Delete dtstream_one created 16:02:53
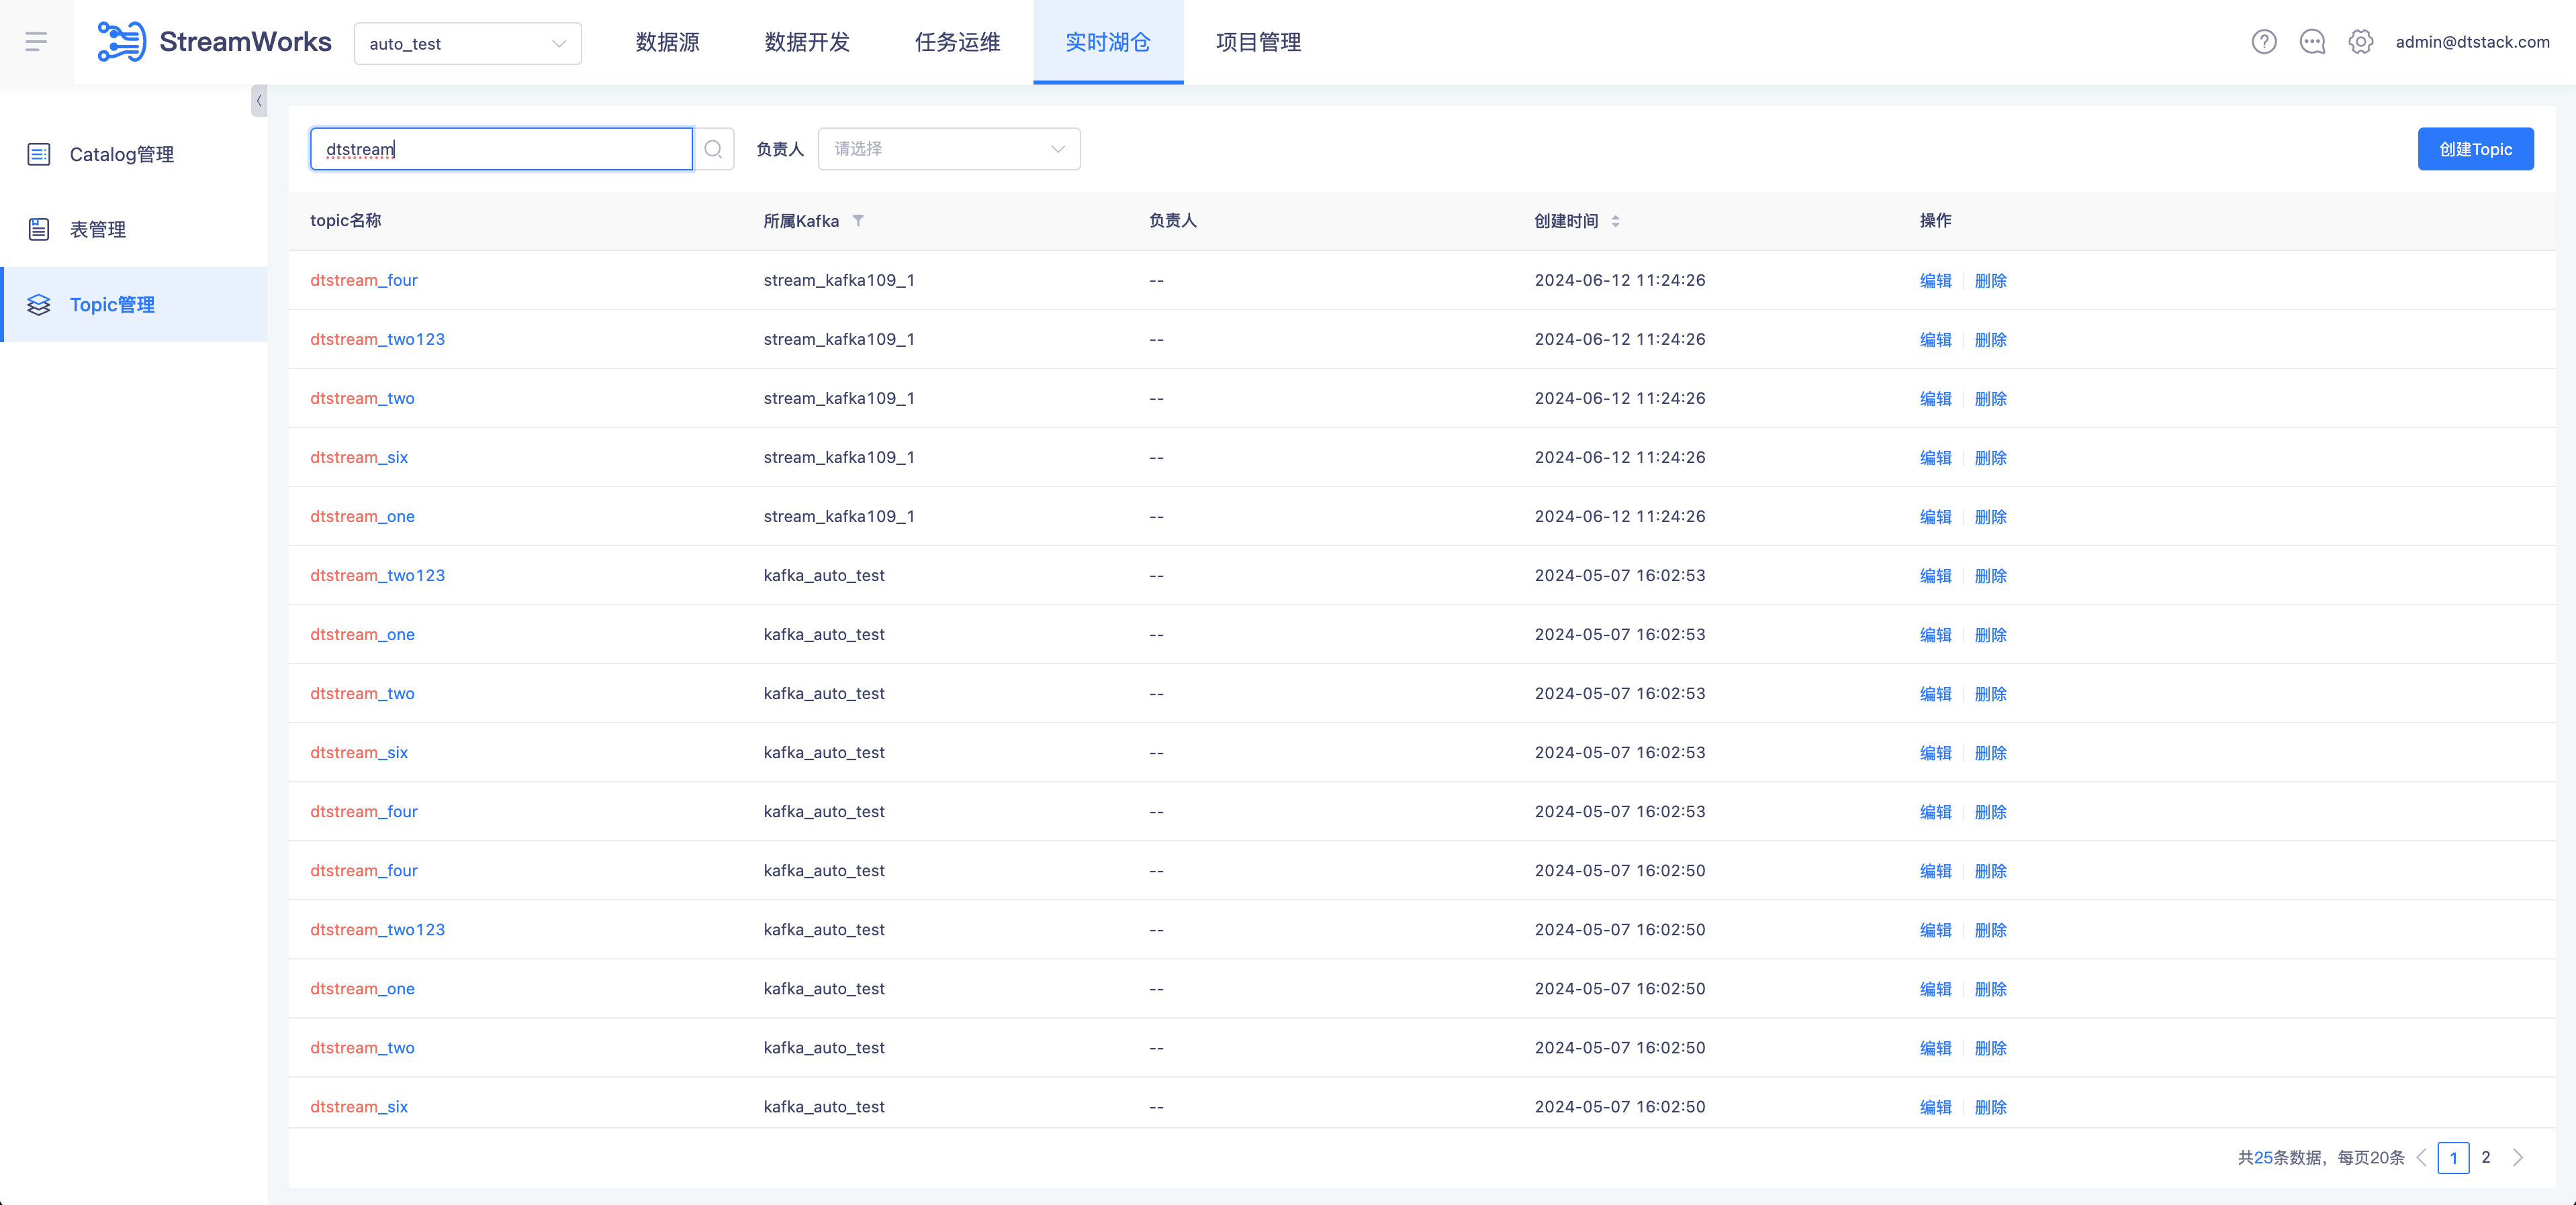 [x=1990, y=633]
